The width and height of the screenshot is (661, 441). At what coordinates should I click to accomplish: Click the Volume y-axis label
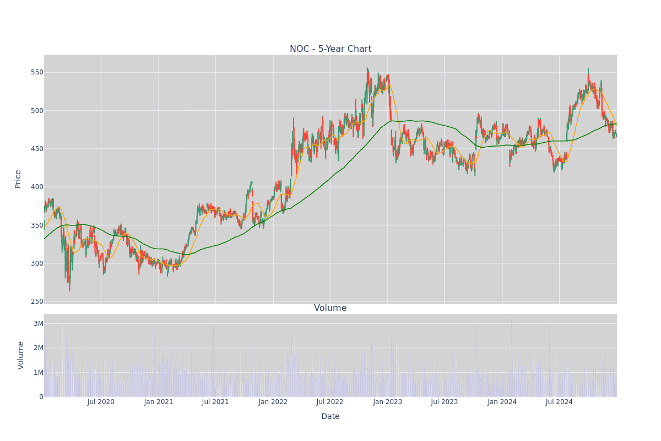click(21, 355)
